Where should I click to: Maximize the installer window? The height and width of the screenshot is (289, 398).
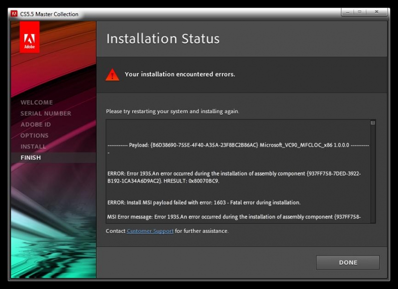(359, 12)
